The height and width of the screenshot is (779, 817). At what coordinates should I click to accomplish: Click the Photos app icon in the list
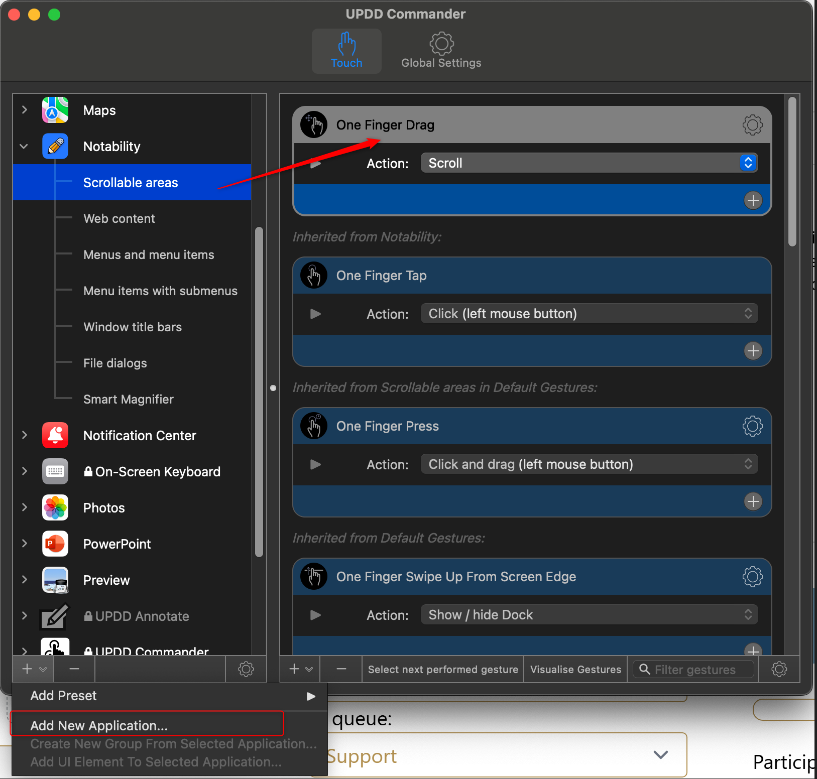(x=55, y=508)
